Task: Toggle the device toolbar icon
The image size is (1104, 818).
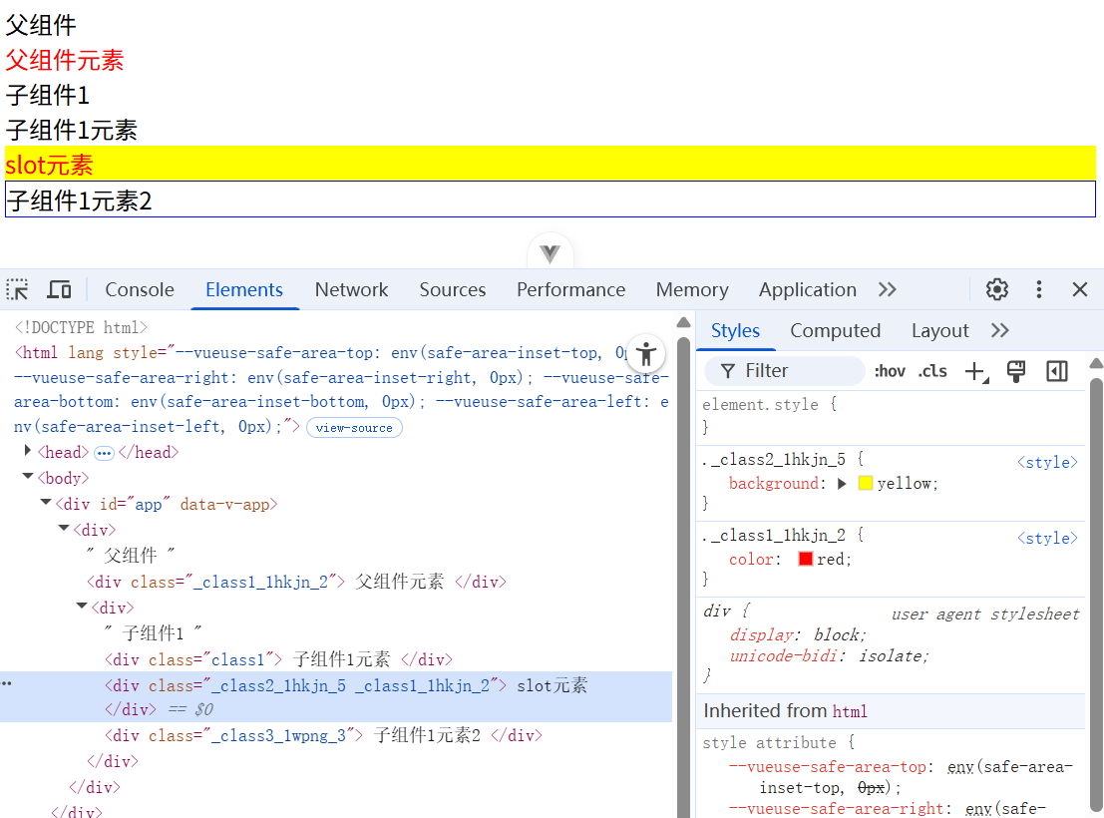Action: click(59, 289)
